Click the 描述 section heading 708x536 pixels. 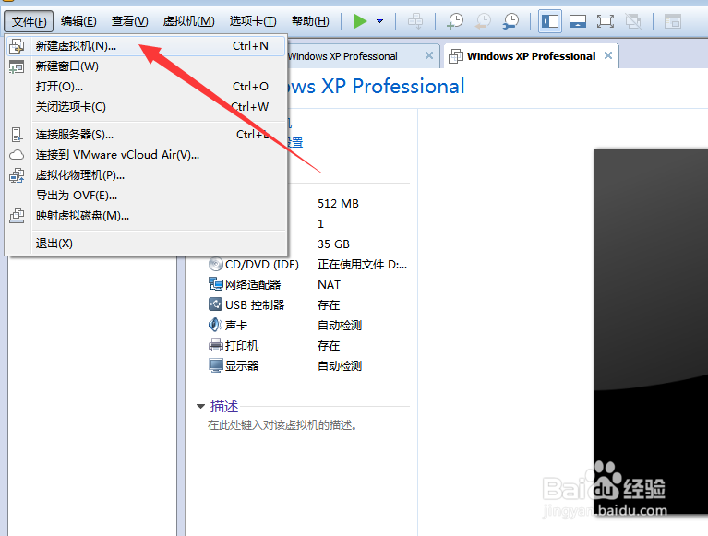pyautogui.click(x=224, y=407)
